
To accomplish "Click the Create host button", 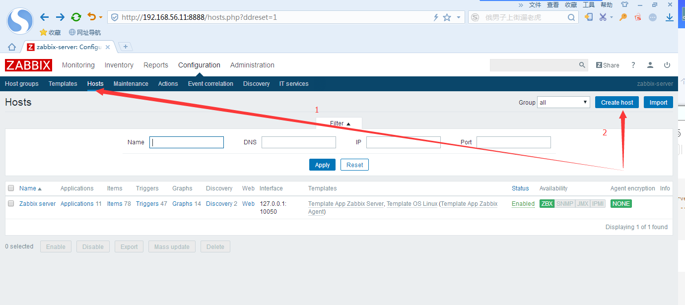I will [617, 102].
